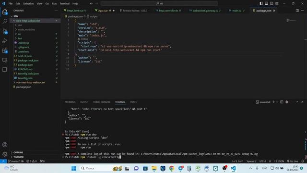This screenshot has width=307, height=173.
Task: Click the command center search box
Action: [x=159, y=3]
